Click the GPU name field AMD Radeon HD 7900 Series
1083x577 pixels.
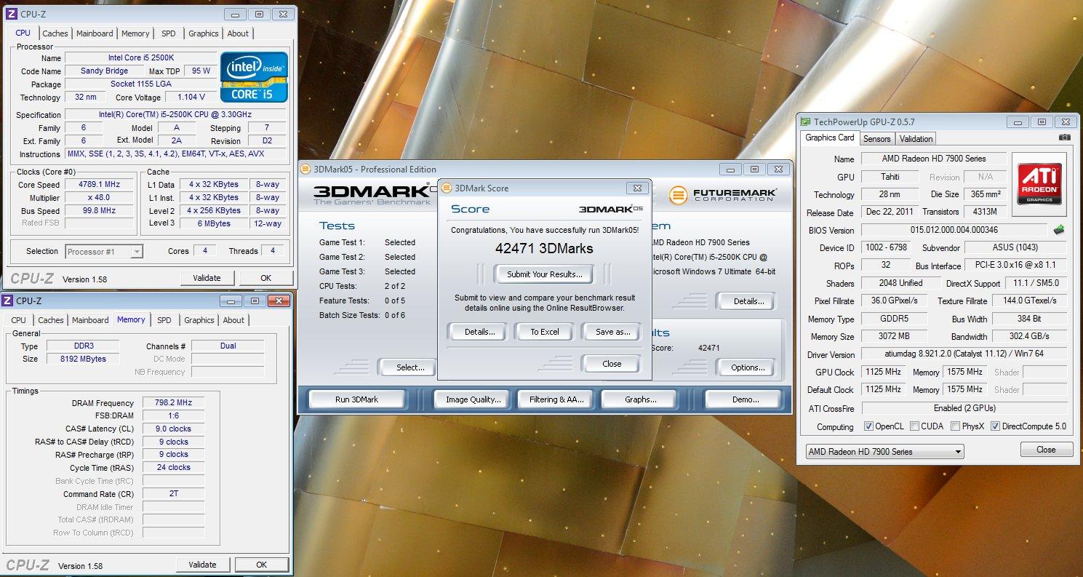[x=934, y=159]
